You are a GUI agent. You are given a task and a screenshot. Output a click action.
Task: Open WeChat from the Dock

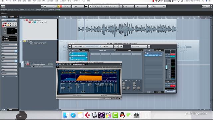pyautogui.click(x=129, y=115)
